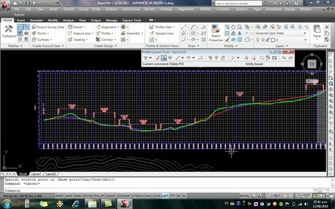The height and width of the screenshot is (209, 335).
Task: Switch to the Annotate ribbon tab
Action: coord(36,20)
